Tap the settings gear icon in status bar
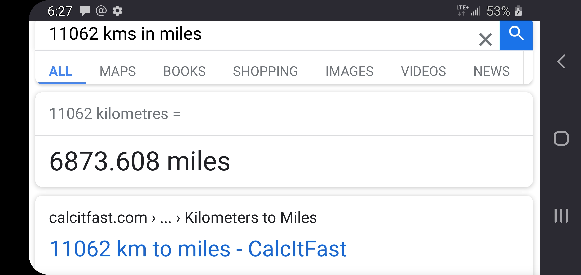581x275 pixels. pyautogui.click(x=117, y=11)
